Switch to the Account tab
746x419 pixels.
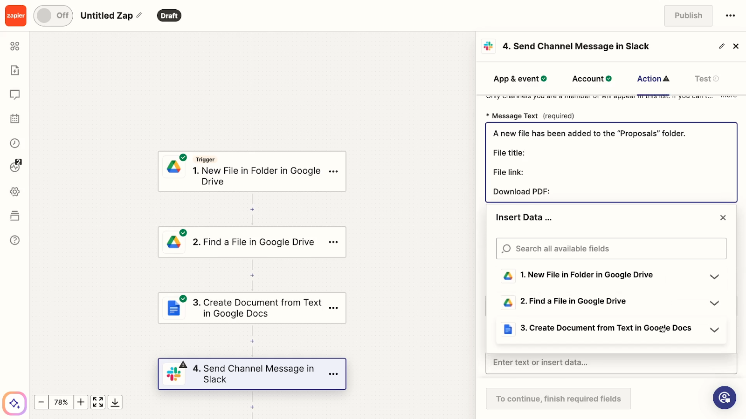click(x=592, y=79)
